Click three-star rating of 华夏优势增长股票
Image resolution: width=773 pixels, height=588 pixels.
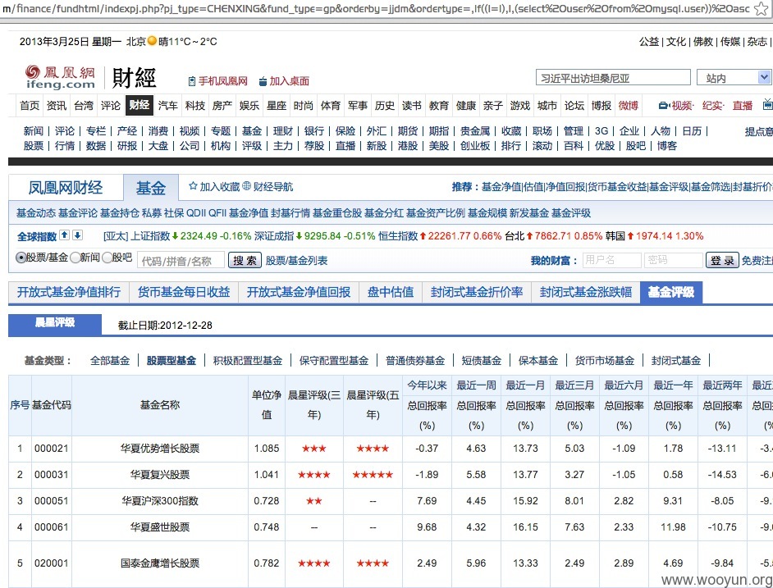(314, 449)
